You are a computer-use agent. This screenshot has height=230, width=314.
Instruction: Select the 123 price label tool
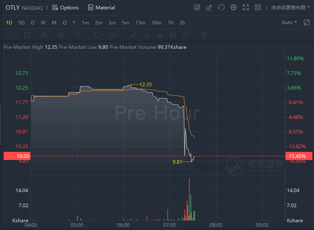[113, 35]
